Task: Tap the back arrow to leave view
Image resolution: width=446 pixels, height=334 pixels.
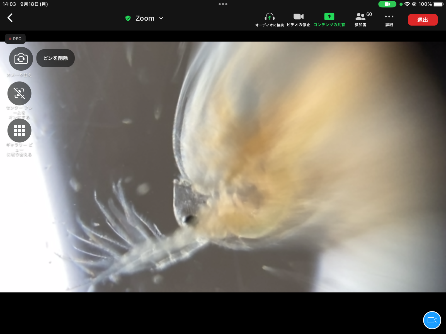Action: [x=10, y=18]
